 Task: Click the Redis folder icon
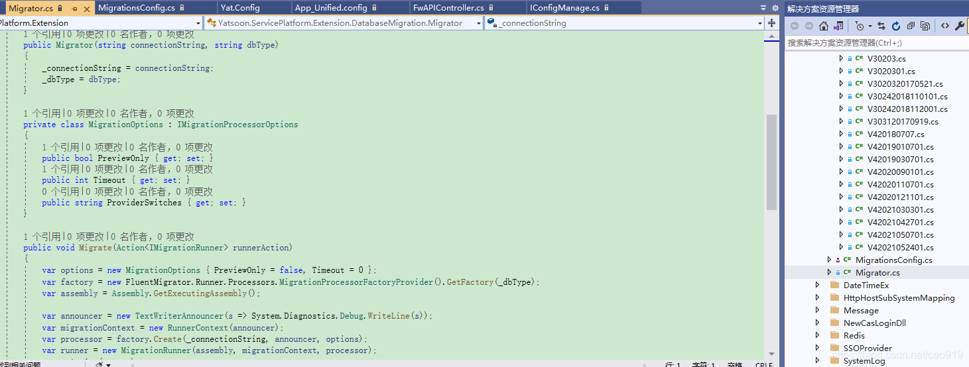pos(834,335)
